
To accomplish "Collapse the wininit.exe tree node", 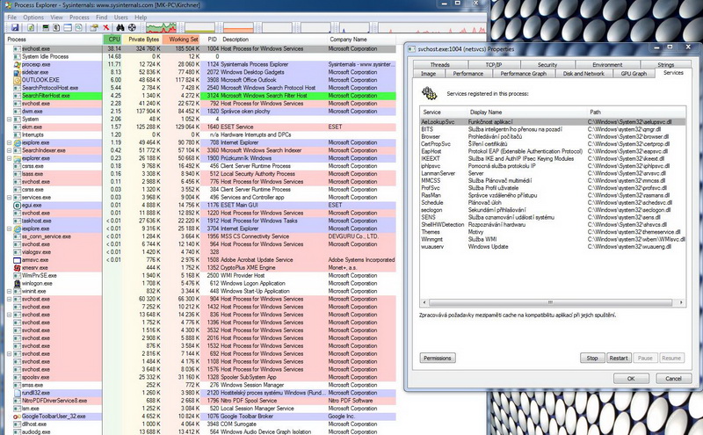I will point(9,292).
